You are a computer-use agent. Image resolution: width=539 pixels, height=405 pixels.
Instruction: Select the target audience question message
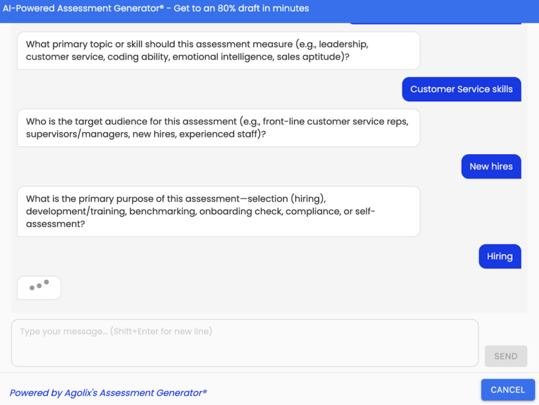click(x=218, y=128)
